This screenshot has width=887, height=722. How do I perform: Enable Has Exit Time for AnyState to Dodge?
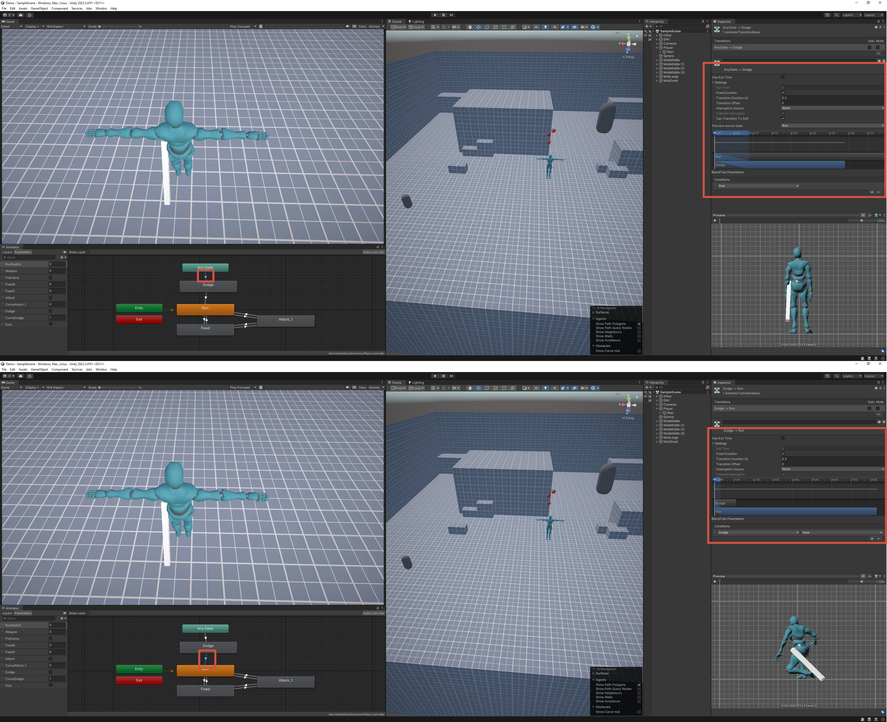click(x=783, y=77)
